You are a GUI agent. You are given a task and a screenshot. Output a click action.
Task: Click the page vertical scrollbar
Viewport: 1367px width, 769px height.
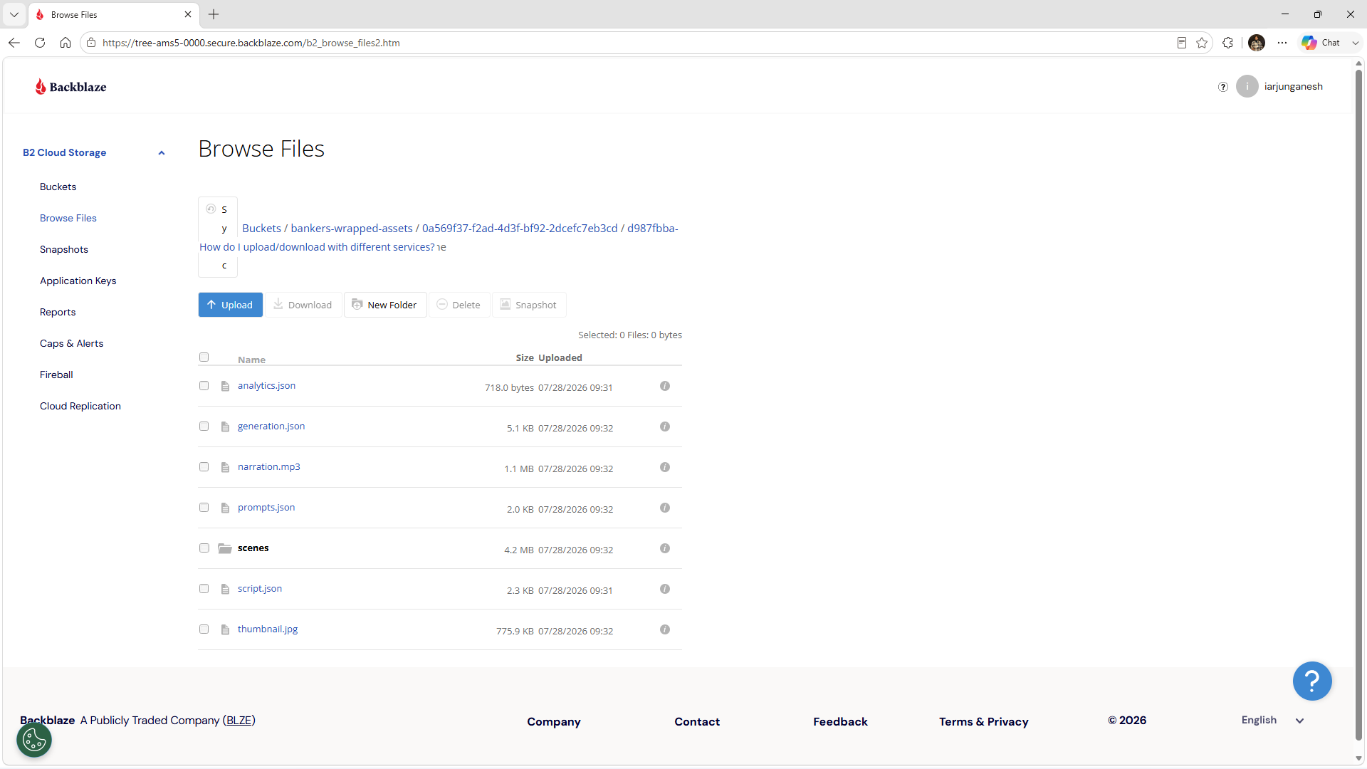point(1358,406)
